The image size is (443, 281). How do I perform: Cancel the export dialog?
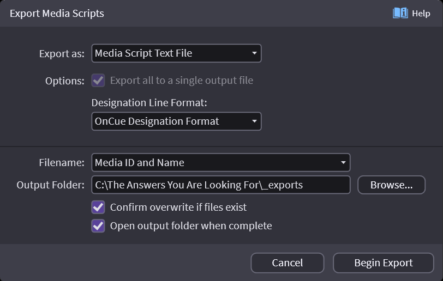pos(287,263)
